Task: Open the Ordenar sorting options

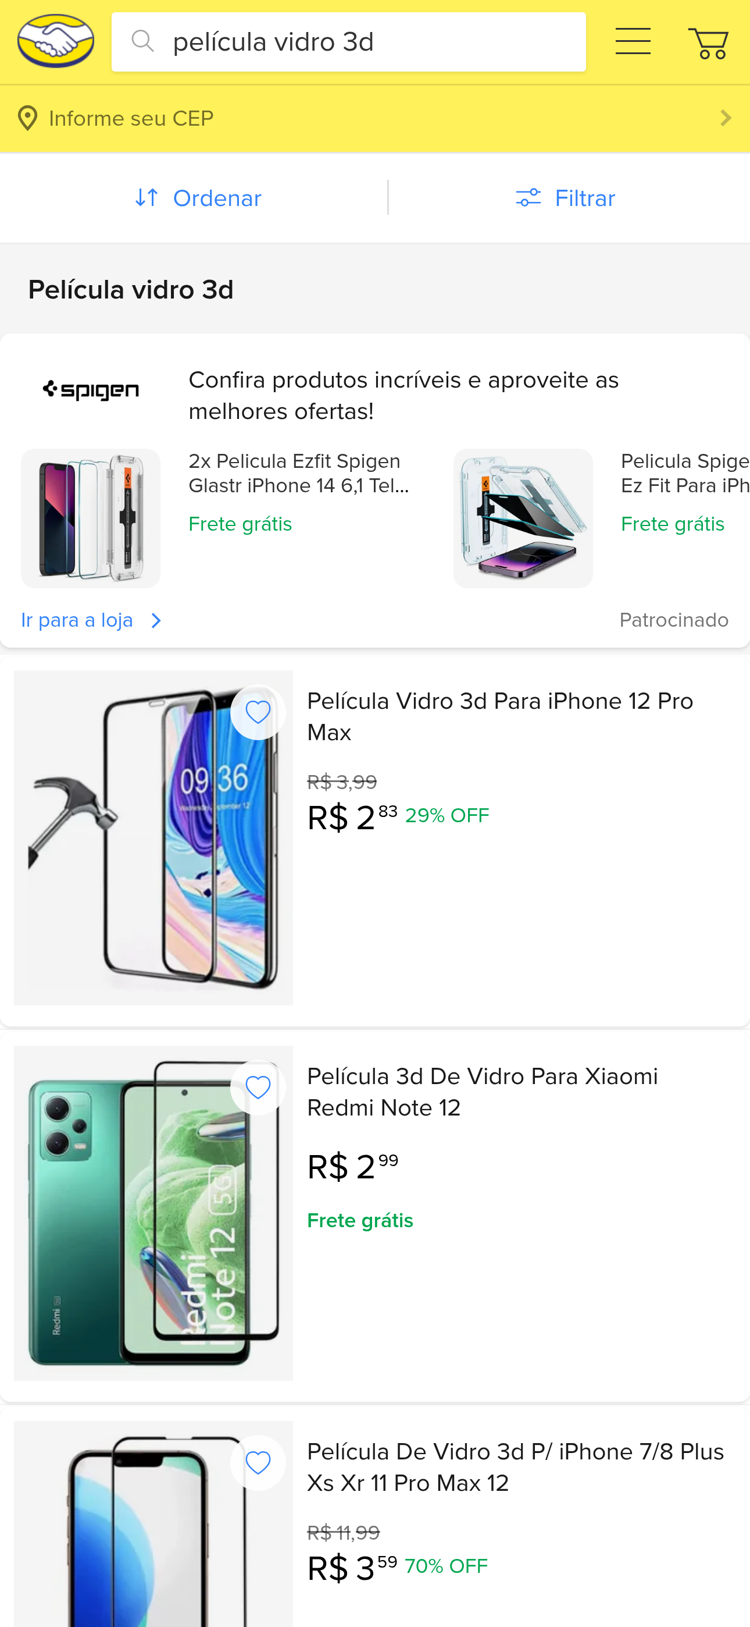Action: coord(198,198)
